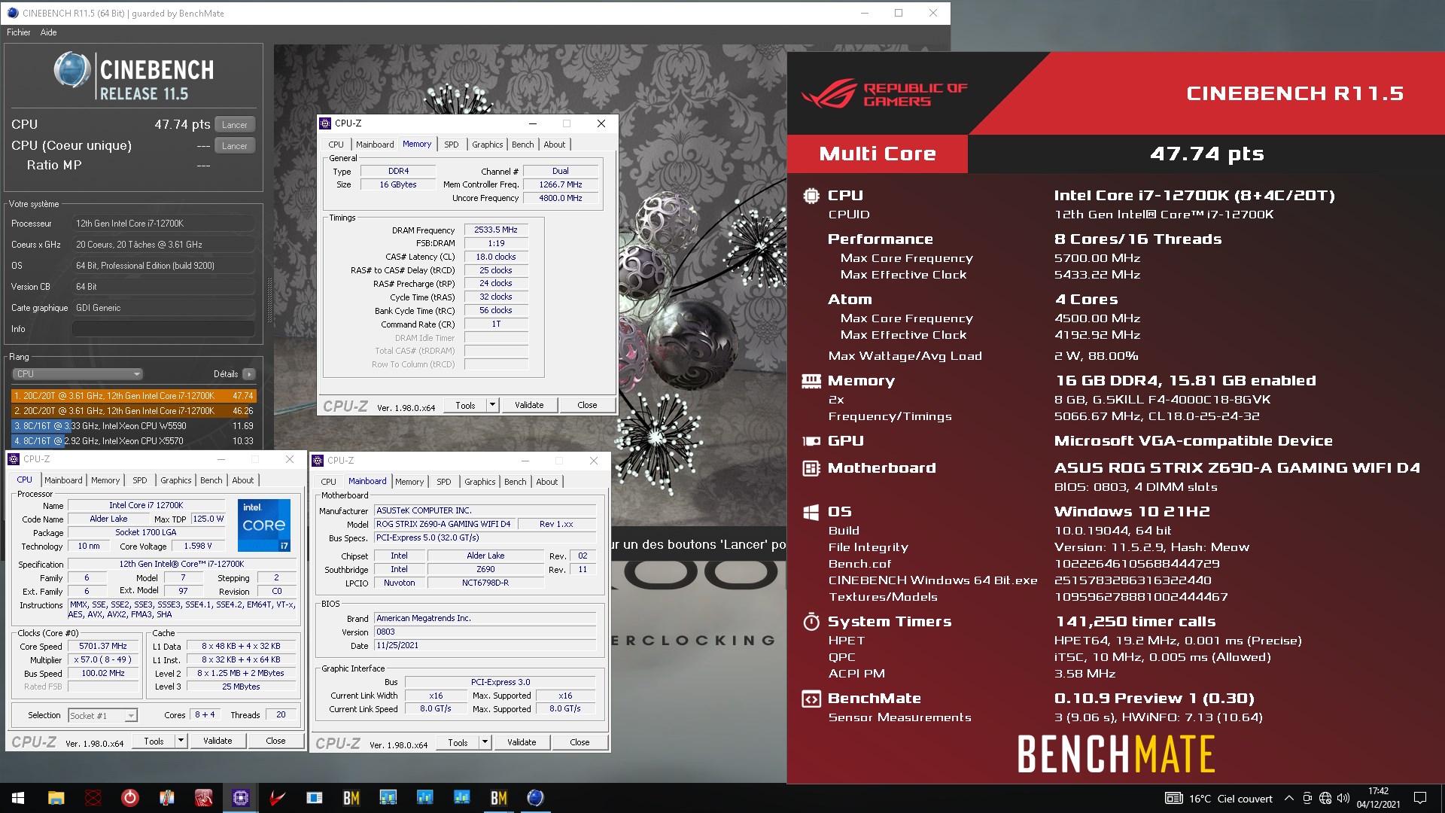Click the Close button in the CPU-tab CPU-Z window
The width and height of the screenshot is (1445, 813).
pos(275,741)
